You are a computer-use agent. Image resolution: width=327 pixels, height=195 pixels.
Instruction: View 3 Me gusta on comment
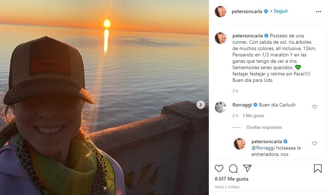[253, 116]
